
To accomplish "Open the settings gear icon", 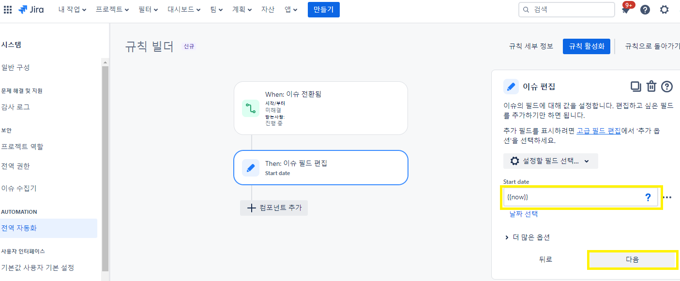I will (665, 10).
